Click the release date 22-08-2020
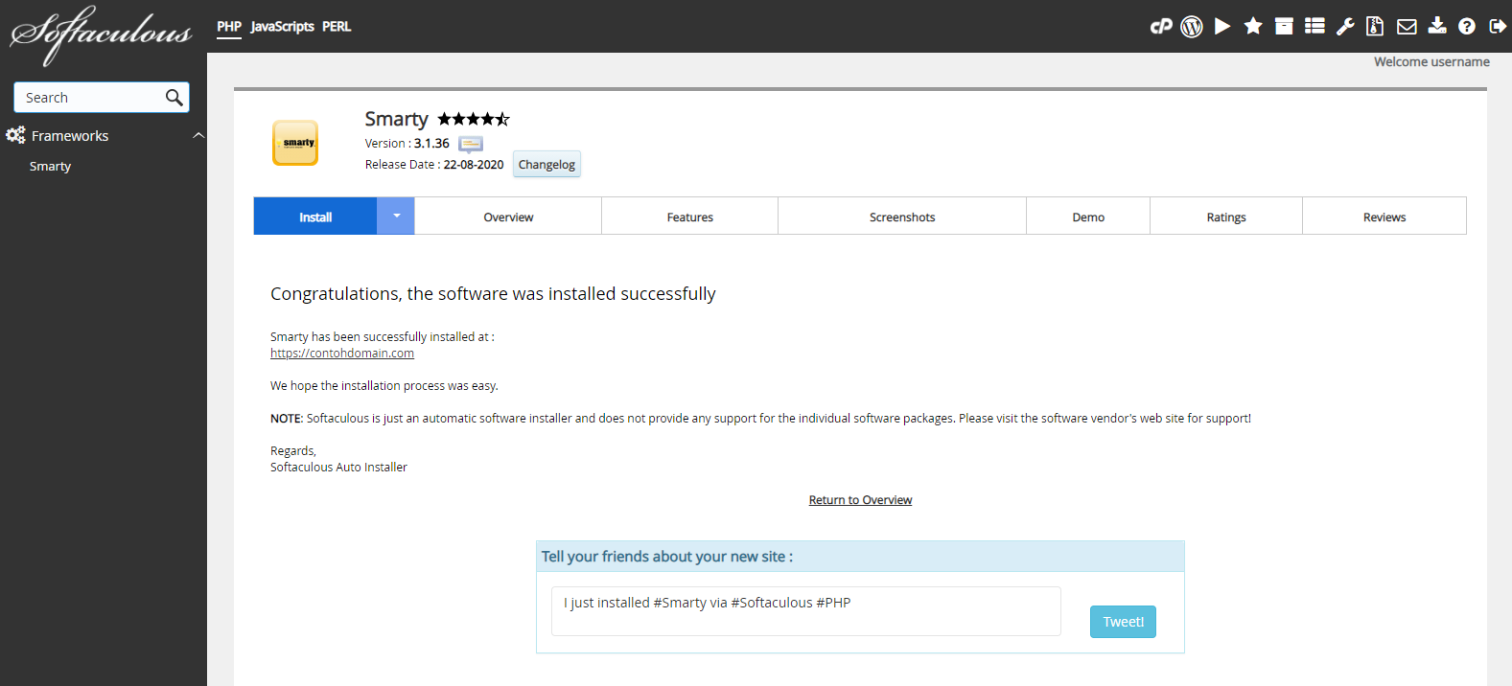1512x686 pixels. click(474, 165)
